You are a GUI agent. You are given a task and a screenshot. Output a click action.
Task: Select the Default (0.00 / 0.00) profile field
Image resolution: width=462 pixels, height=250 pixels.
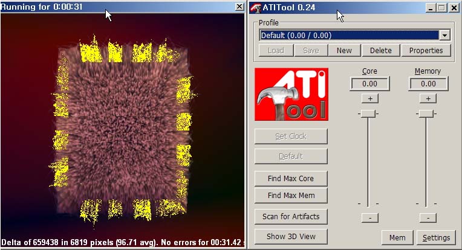[350, 35]
